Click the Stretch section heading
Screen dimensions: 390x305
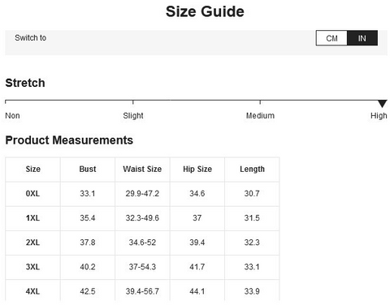click(25, 83)
